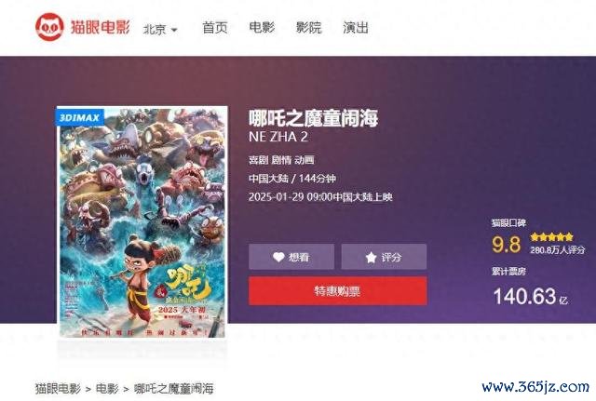Rate the film using 评分 button

[x=384, y=257]
